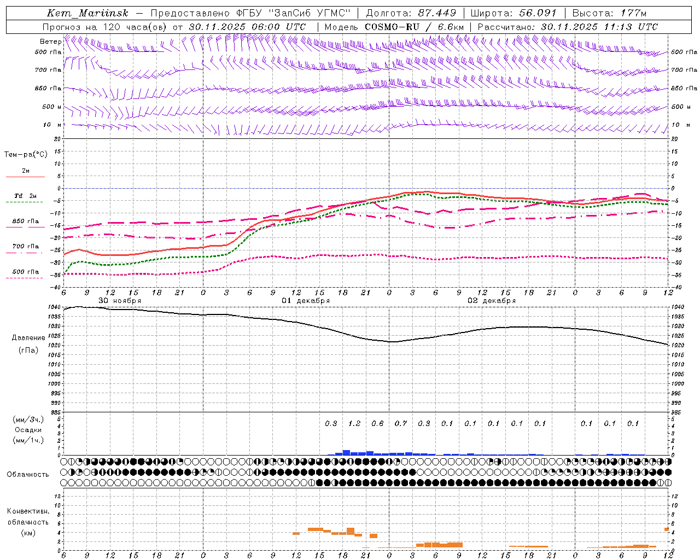Image resolution: width=700 pixels, height=560 pixels.
Task: Click the Ветер wind panel label
Action: click(50, 42)
